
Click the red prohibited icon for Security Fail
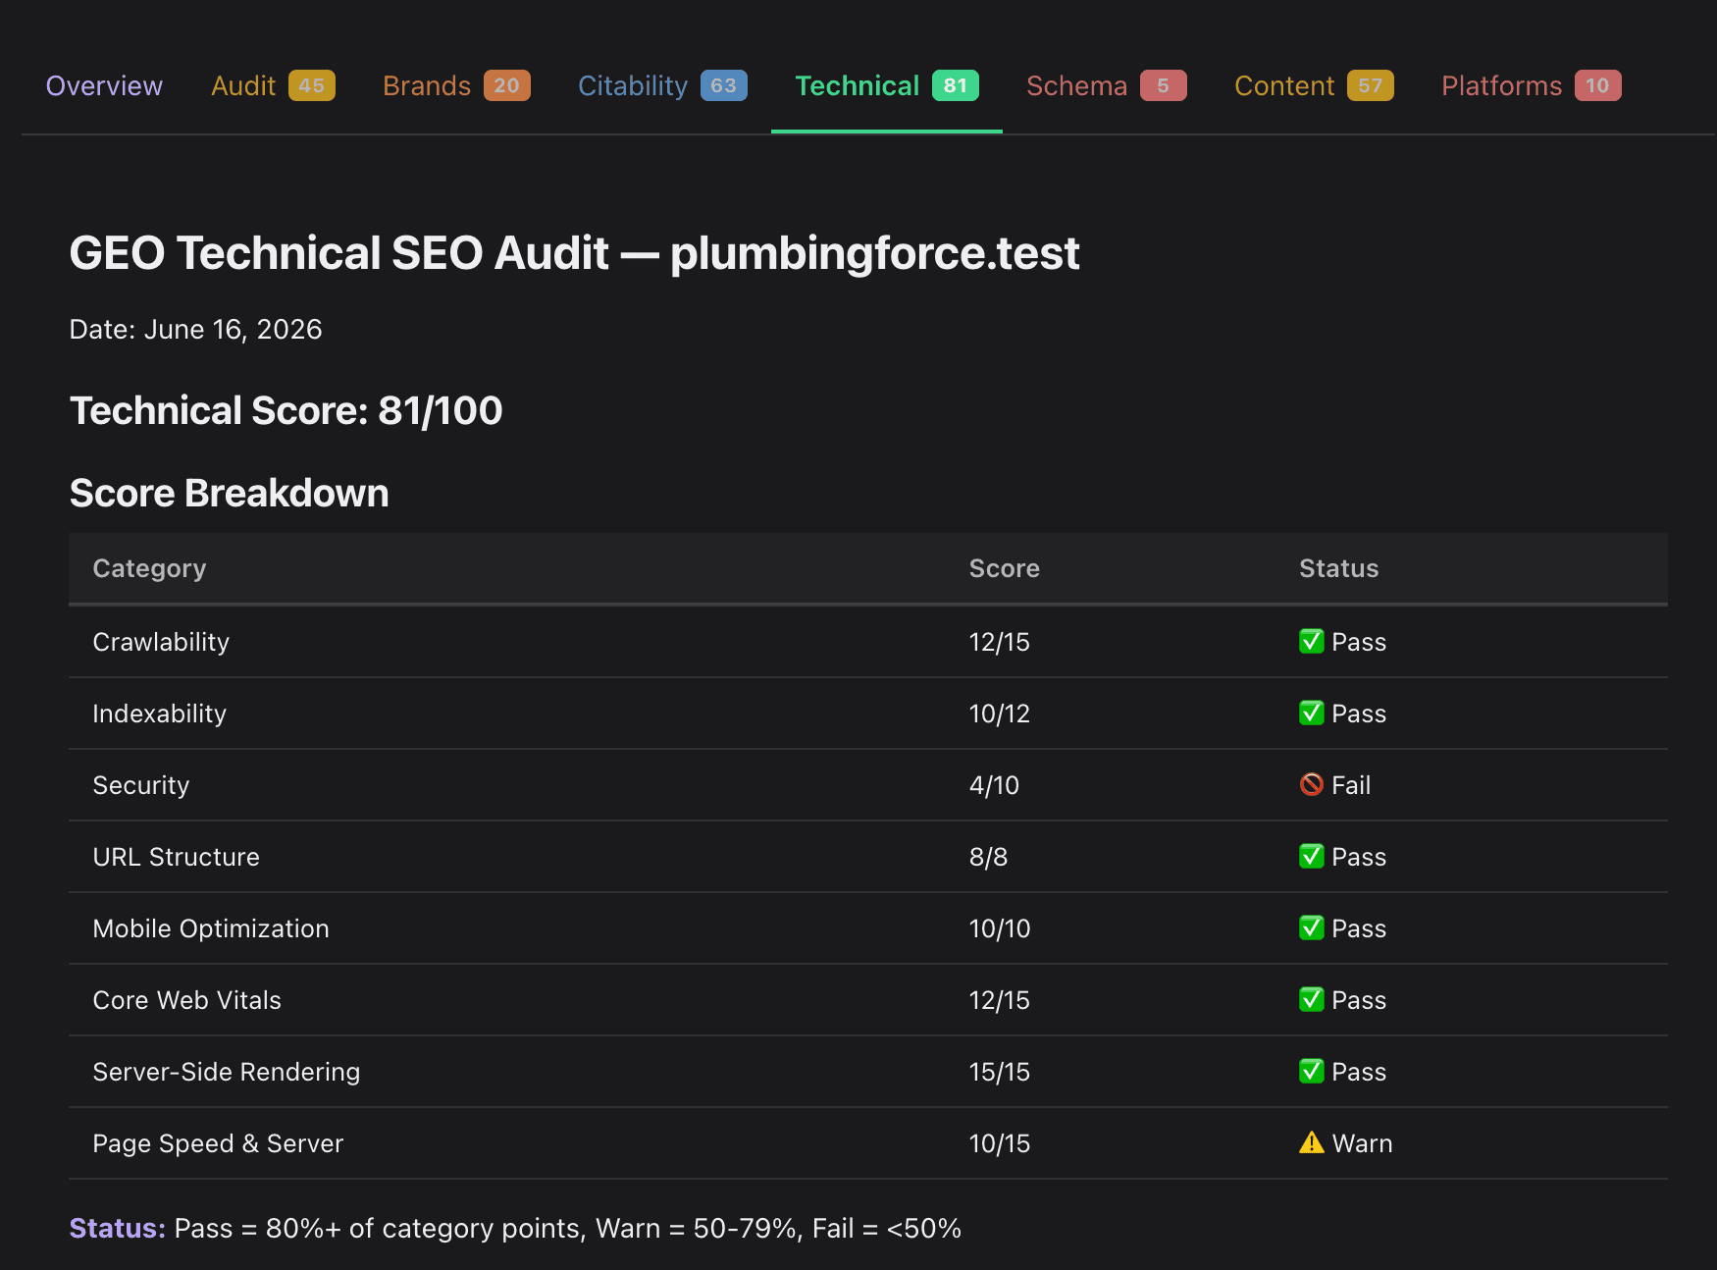point(1311,784)
